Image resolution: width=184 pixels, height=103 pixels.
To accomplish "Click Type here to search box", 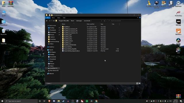I will click(21, 101).
